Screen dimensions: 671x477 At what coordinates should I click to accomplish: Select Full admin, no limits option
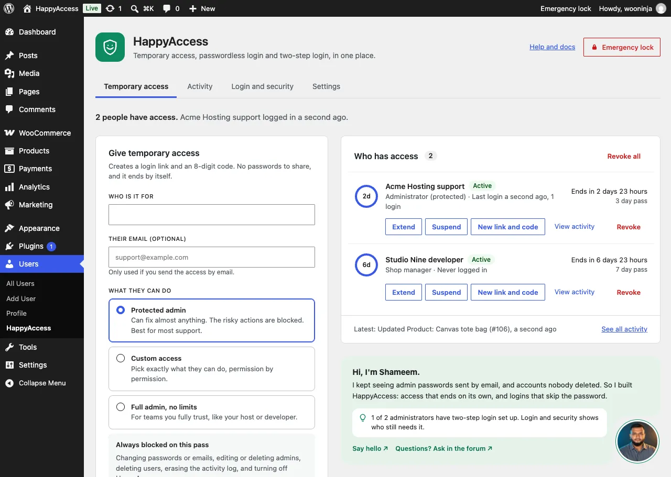click(121, 407)
